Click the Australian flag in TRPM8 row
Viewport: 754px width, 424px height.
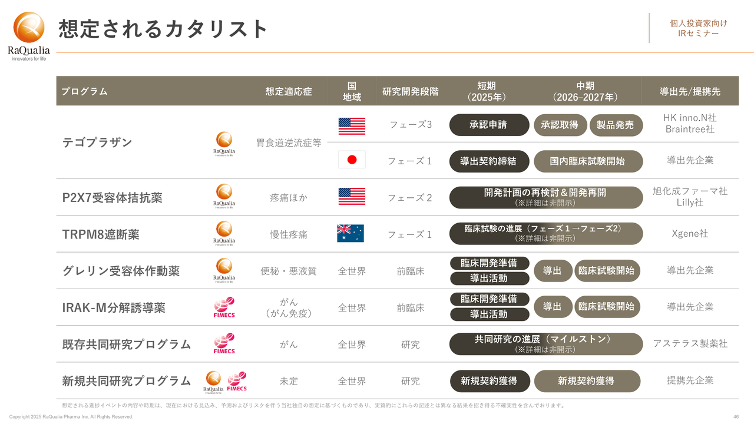point(350,234)
